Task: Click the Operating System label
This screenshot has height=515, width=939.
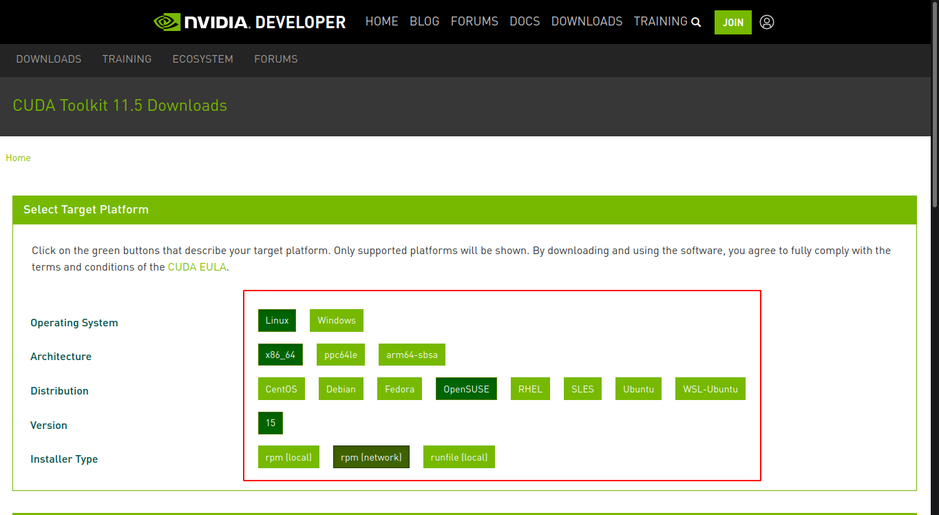Action: tap(74, 323)
